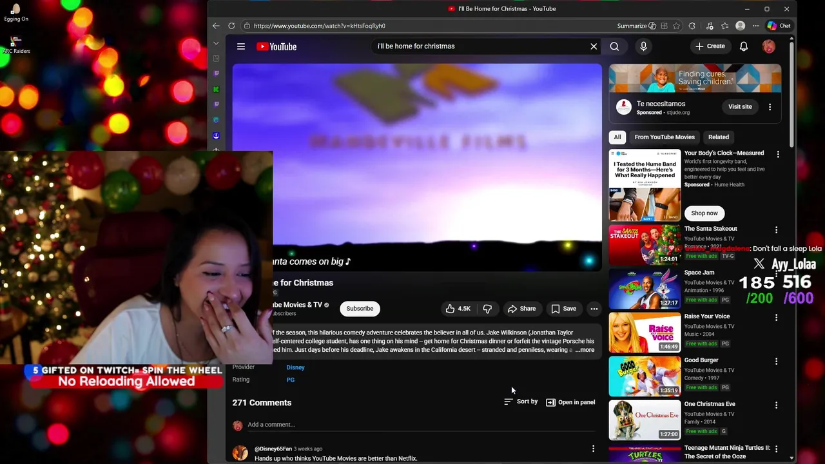825x464 pixels.
Task: Open the Sort by comments dropdown
Action: [x=521, y=401]
